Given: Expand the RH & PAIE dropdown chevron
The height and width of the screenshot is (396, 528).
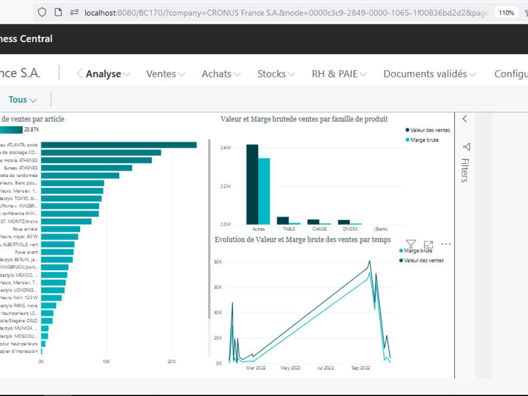Looking at the screenshot, I should point(363,74).
